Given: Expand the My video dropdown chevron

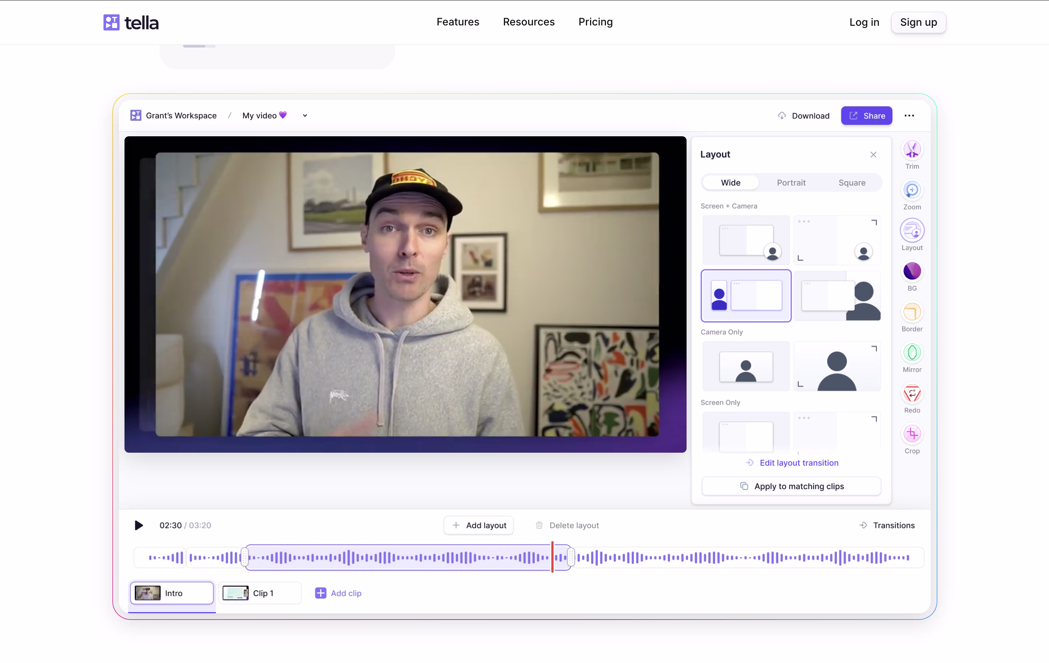Looking at the screenshot, I should (x=305, y=115).
